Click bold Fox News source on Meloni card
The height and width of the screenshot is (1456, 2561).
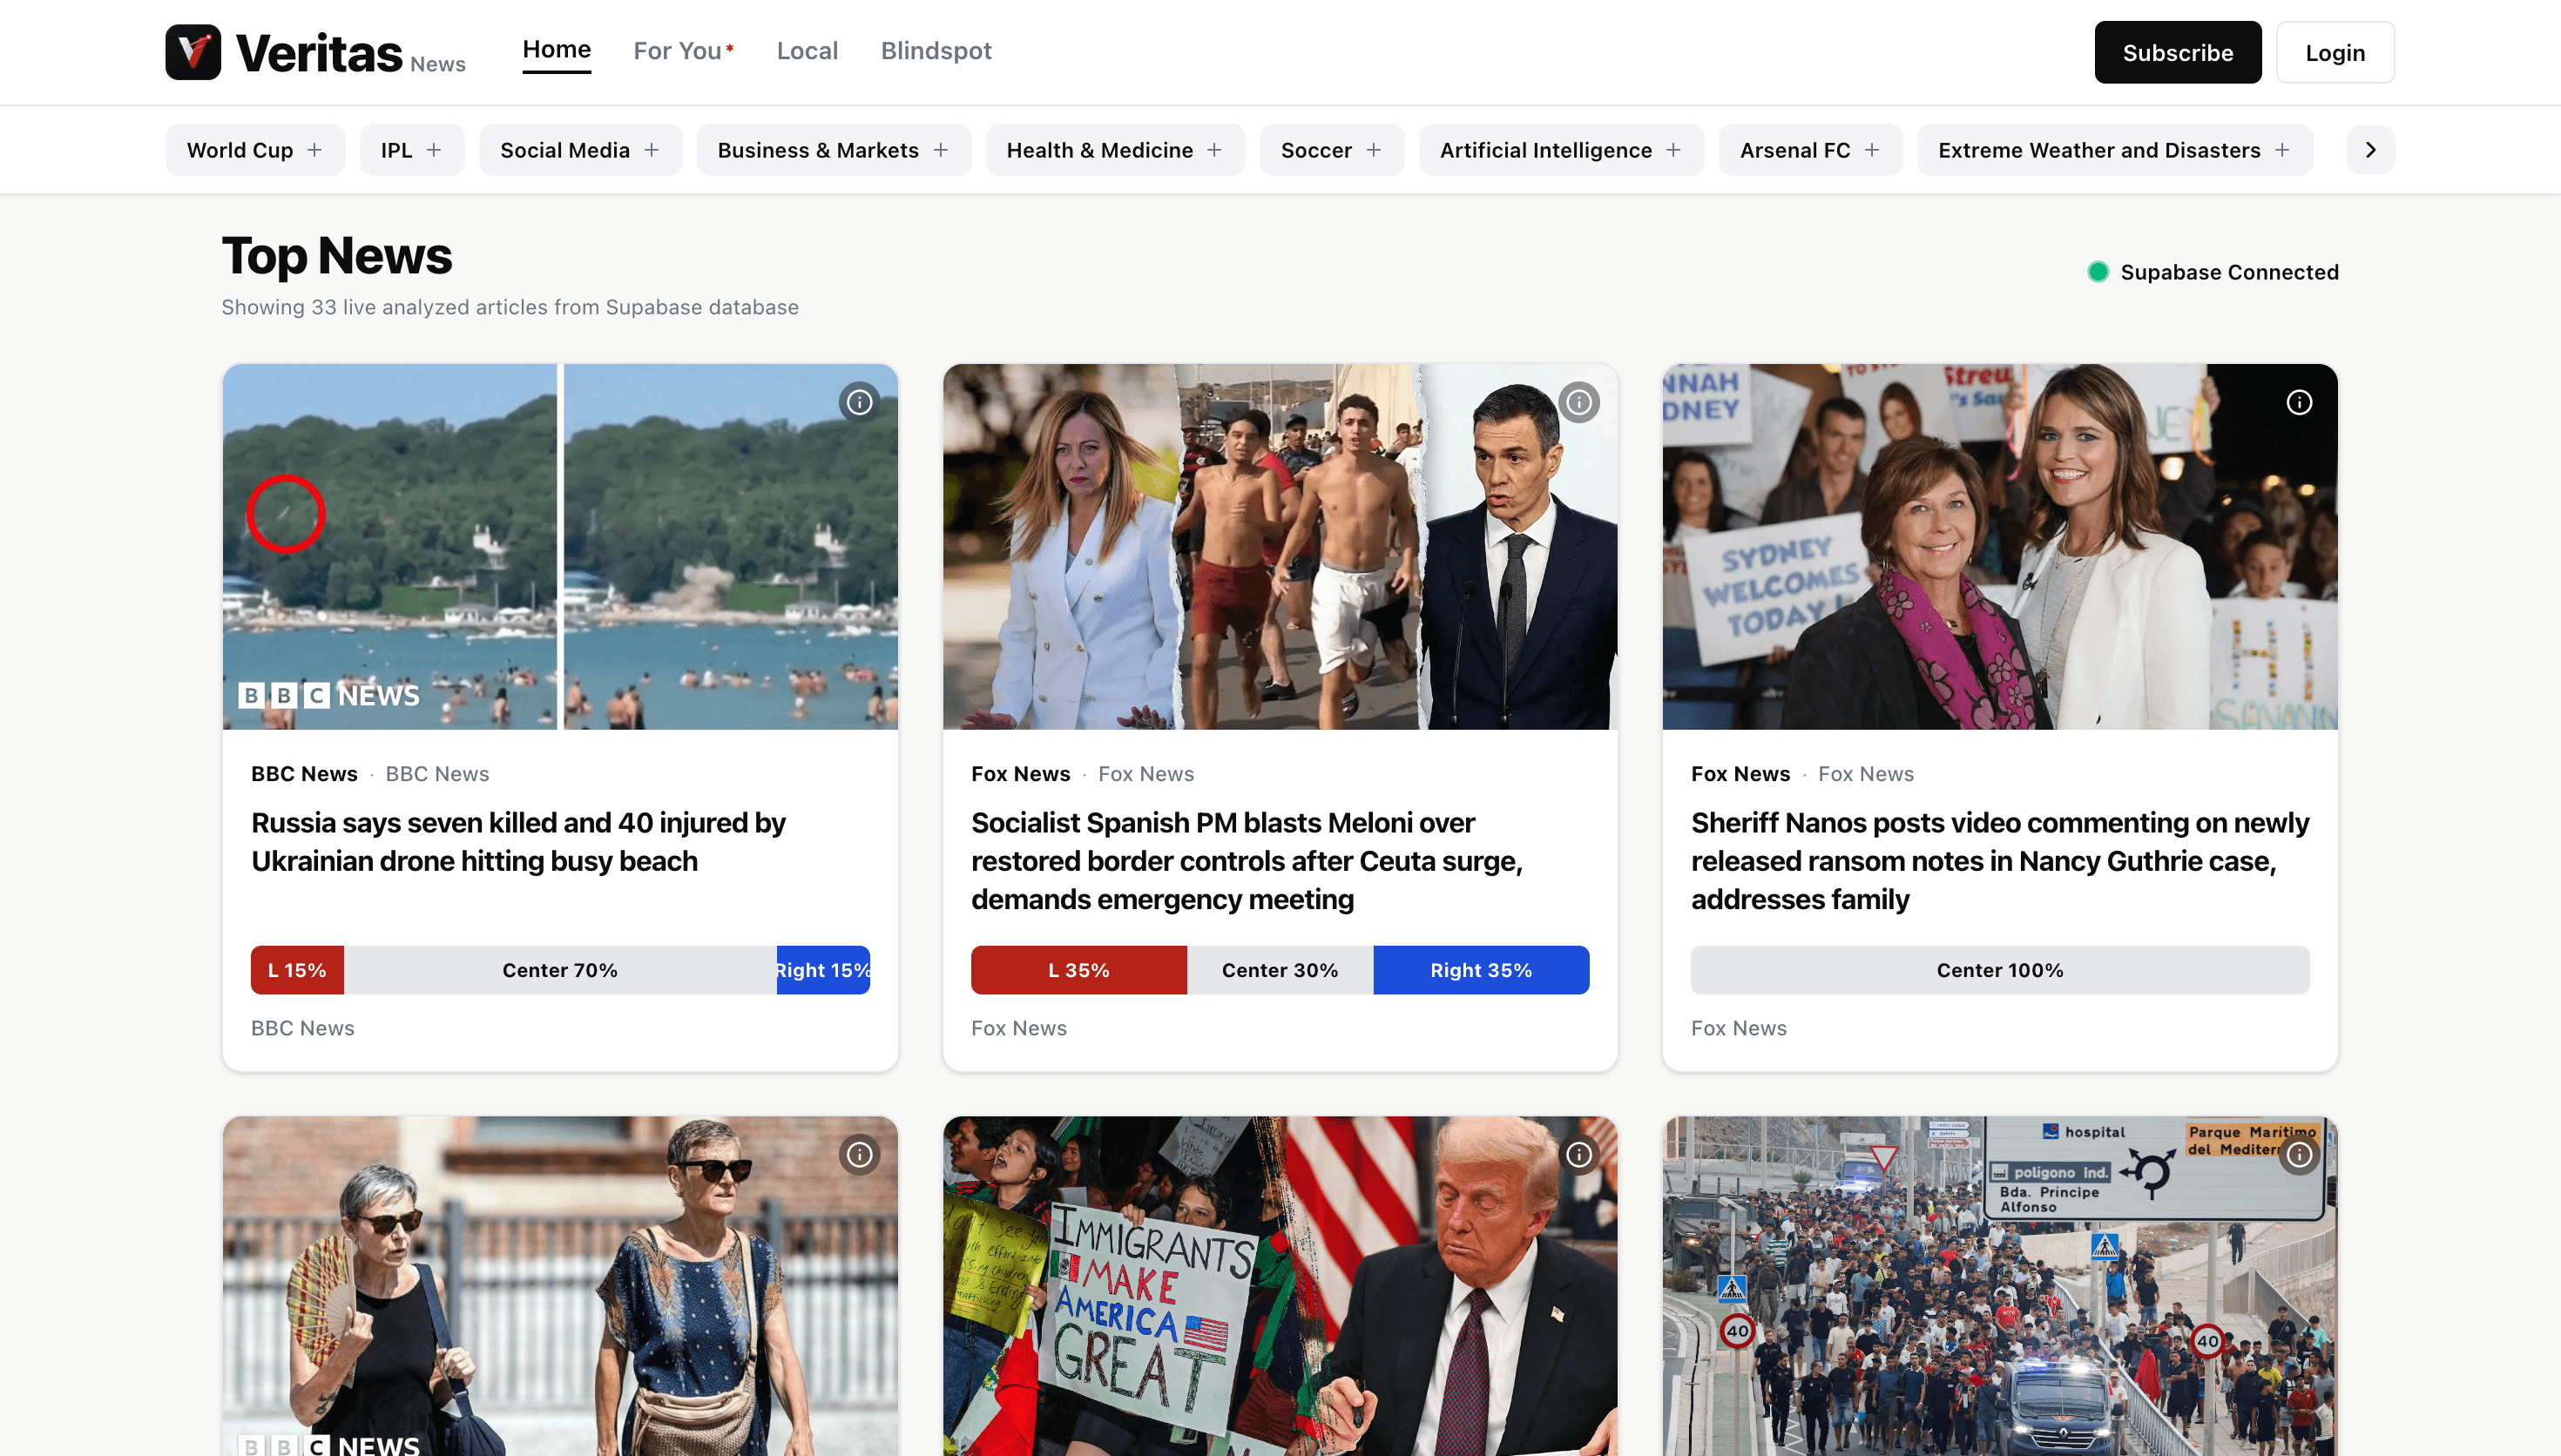pyautogui.click(x=1020, y=774)
